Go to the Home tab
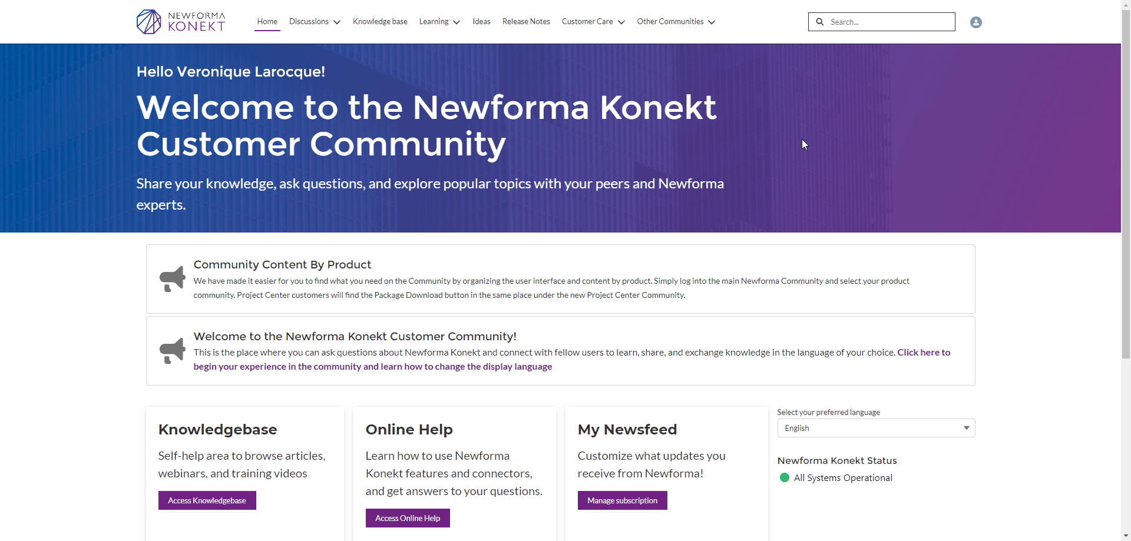 (x=267, y=22)
